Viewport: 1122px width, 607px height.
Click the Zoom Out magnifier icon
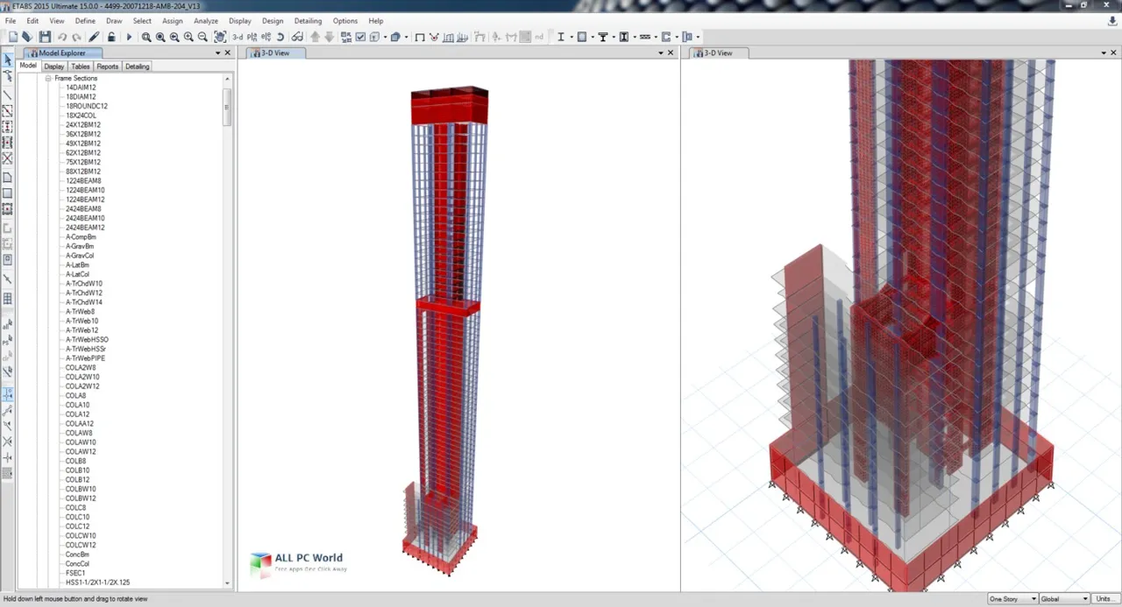202,37
